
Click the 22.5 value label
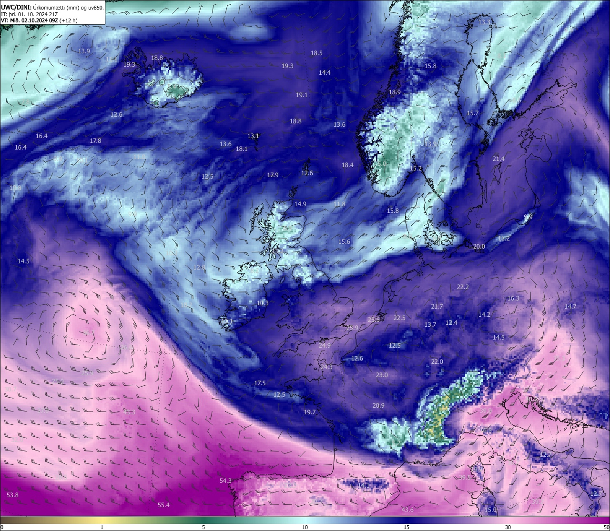(399, 318)
